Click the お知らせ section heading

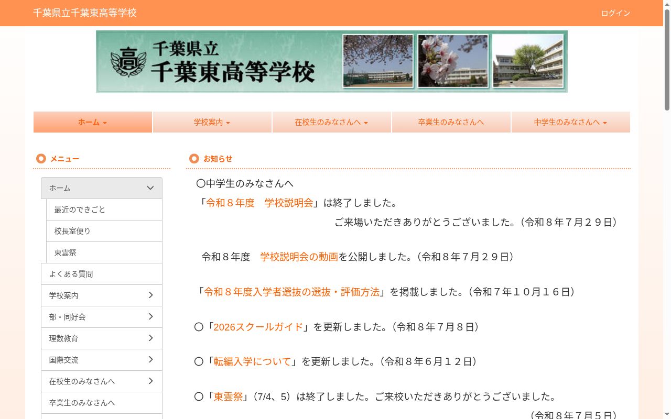pos(218,158)
